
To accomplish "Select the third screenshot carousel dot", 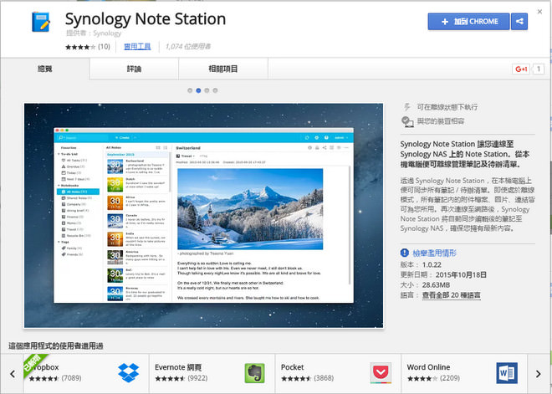I will click(x=207, y=90).
